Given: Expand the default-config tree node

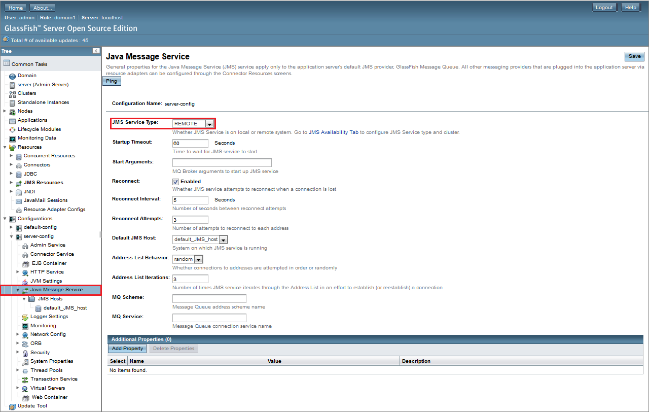Looking at the screenshot, I should point(11,227).
